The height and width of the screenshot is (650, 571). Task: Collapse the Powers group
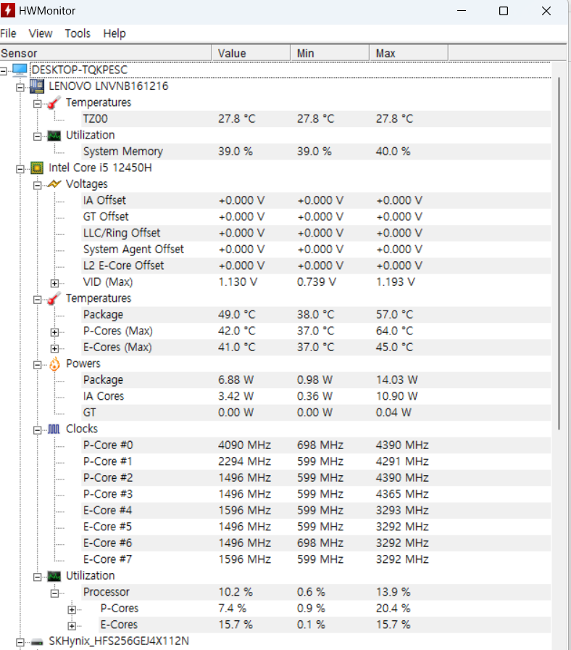point(37,365)
